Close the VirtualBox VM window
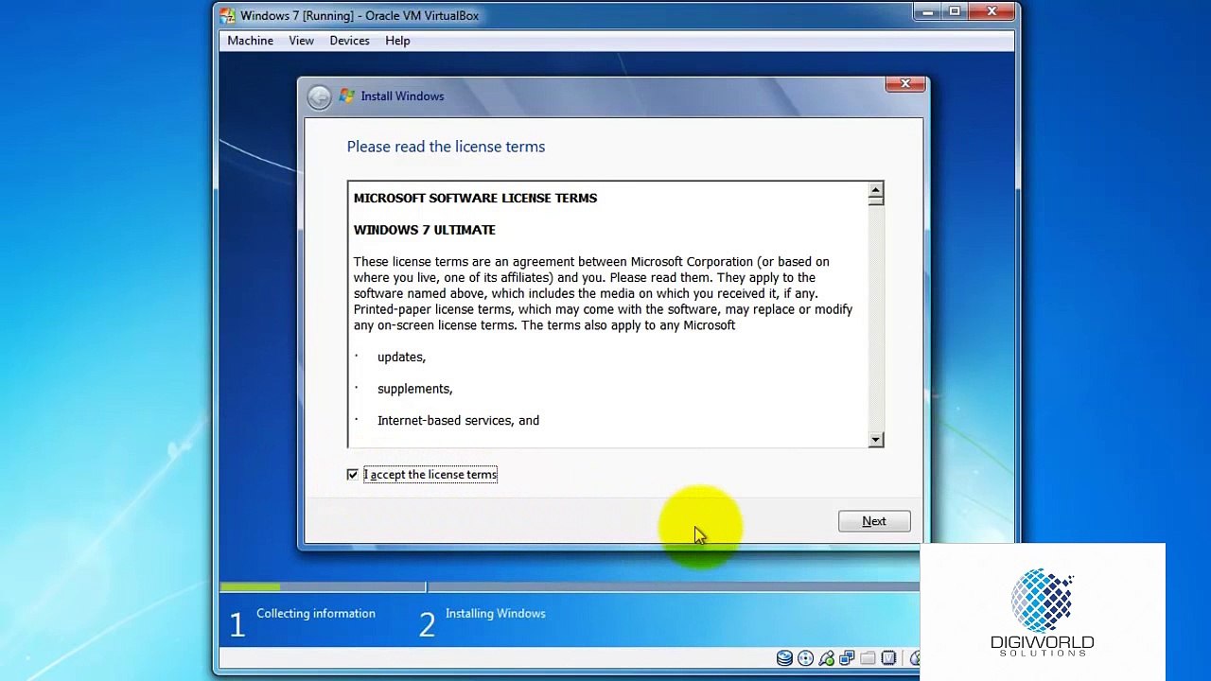This screenshot has height=681, width=1211. point(992,12)
